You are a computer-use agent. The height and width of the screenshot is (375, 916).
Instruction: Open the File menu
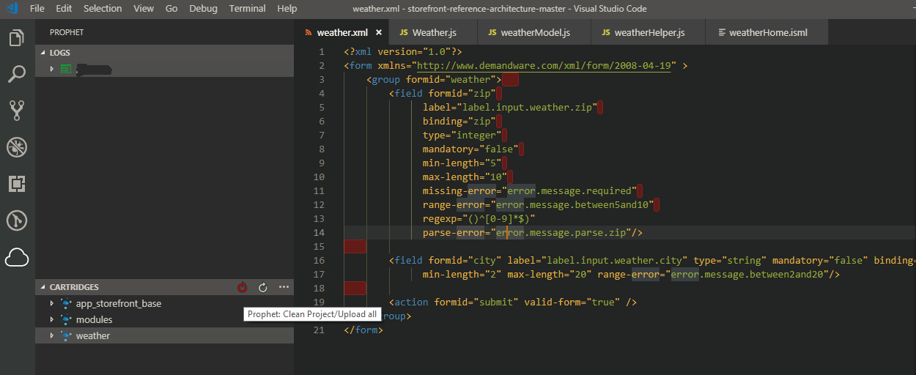(x=37, y=9)
